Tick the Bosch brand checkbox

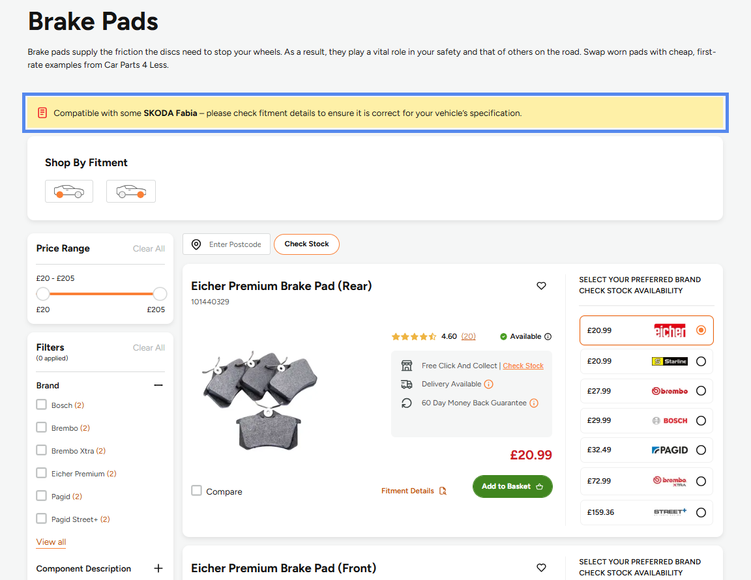tap(42, 405)
